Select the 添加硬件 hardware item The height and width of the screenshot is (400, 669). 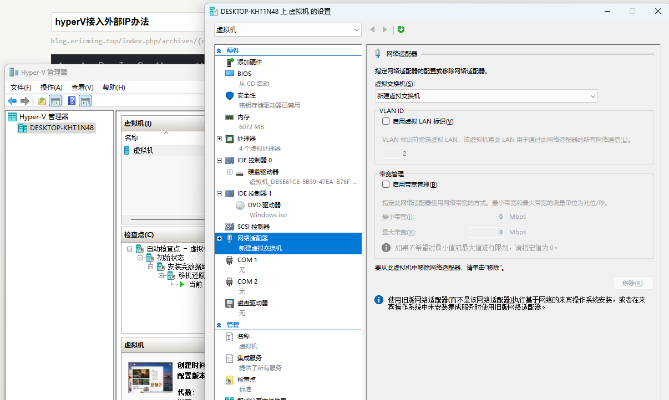point(249,62)
